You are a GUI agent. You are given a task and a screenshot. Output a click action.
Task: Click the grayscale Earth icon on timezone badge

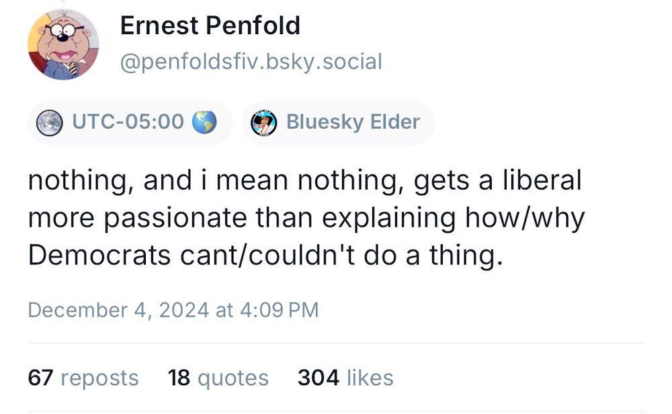pos(50,121)
